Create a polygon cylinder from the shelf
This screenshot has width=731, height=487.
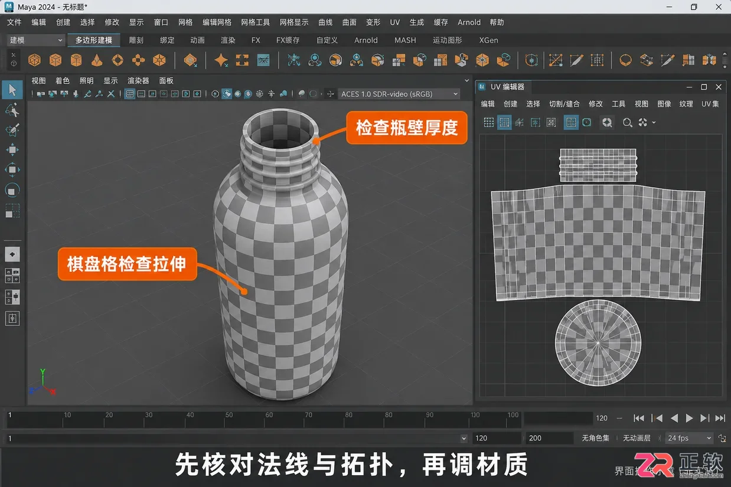pos(76,60)
